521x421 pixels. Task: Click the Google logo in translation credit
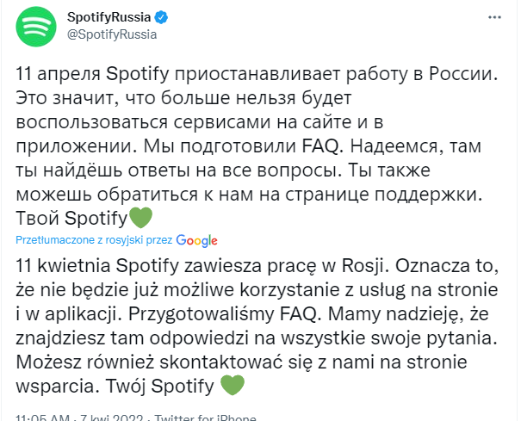coord(197,240)
